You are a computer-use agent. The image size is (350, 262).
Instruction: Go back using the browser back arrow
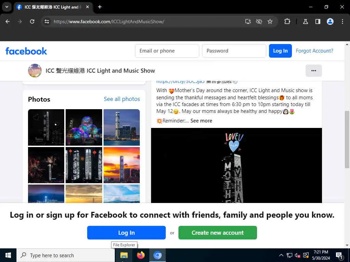click(8, 21)
